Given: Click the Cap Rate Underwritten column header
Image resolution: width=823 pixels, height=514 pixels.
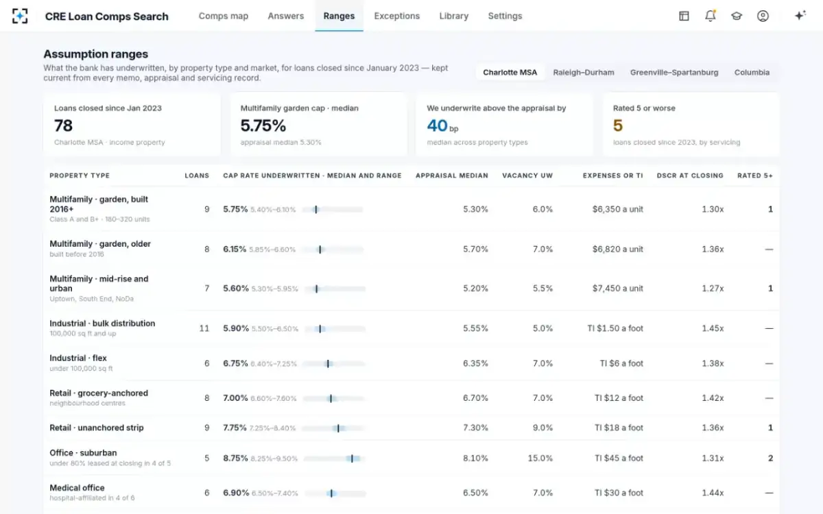Looking at the screenshot, I should coord(312,175).
